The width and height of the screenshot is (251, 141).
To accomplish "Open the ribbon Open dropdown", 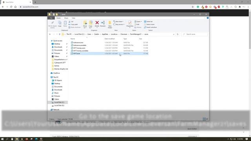I will tap(138, 22).
